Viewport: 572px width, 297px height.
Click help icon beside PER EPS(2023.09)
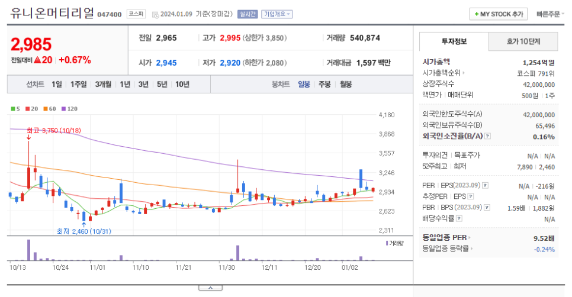coord(485,186)
